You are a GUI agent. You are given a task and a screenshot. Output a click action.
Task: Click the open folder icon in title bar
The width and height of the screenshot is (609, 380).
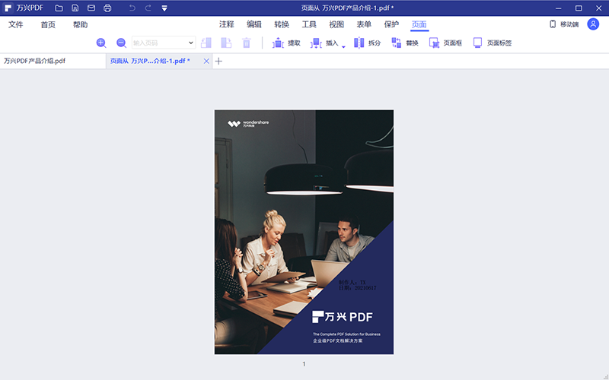point(59,8)
